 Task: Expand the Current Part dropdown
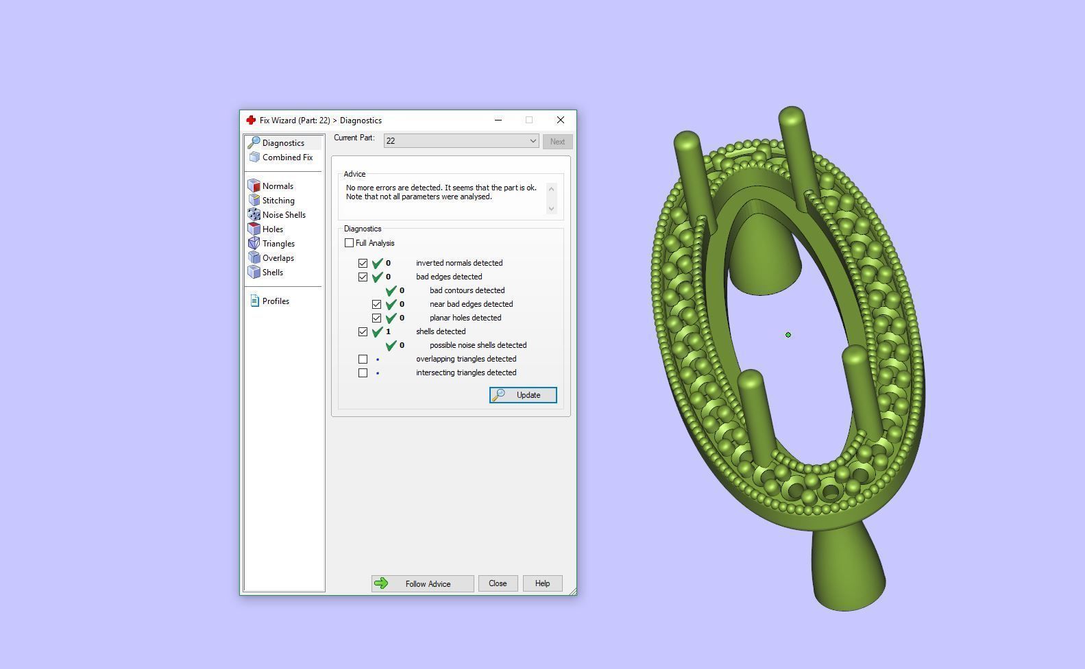(533, 141)
